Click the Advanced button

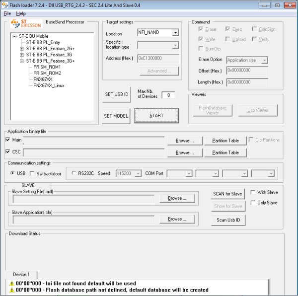point(159,71)
